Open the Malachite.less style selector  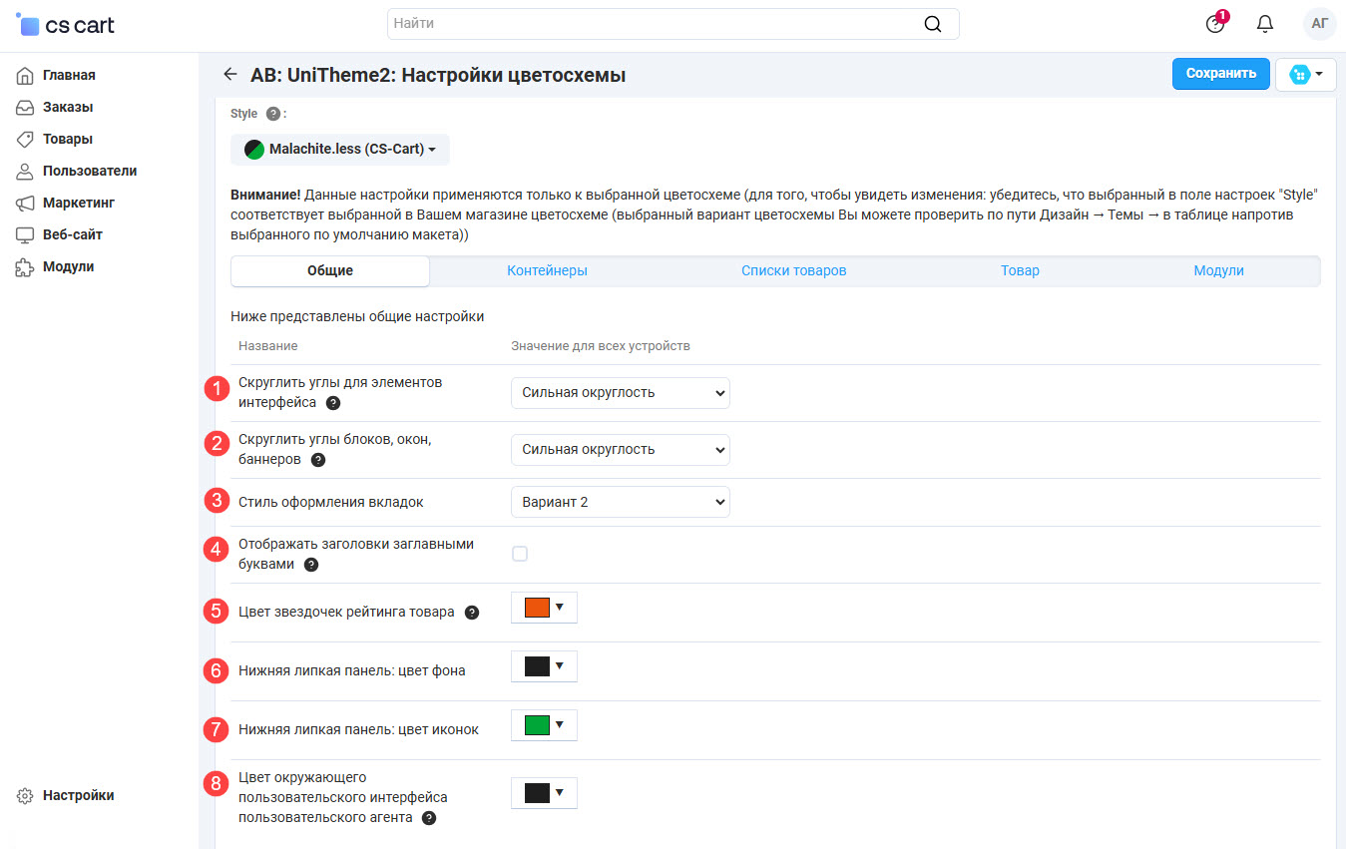point(340,150)
